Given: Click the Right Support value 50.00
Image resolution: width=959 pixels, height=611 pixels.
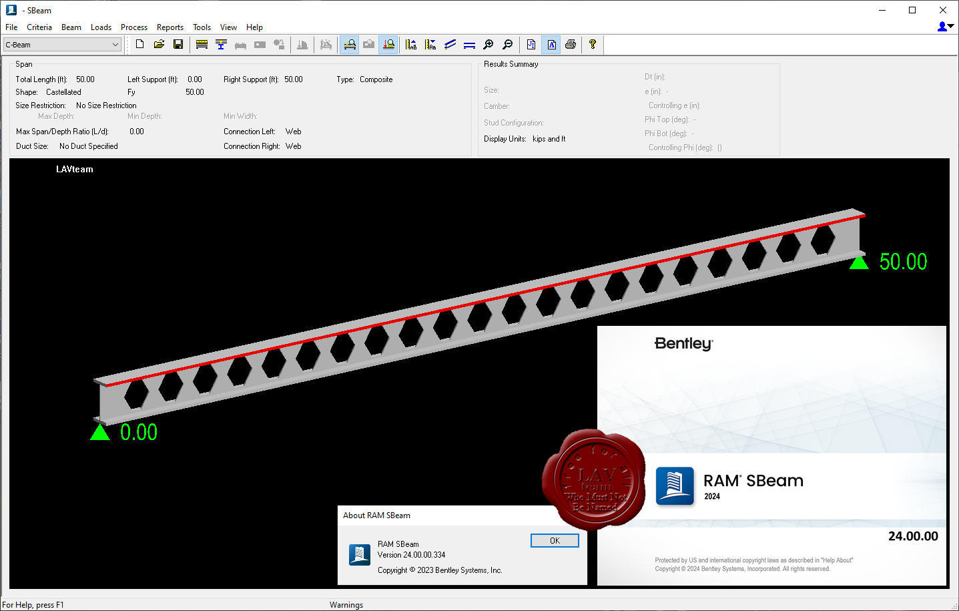Looking at the screenshot, I should [294, 79].
